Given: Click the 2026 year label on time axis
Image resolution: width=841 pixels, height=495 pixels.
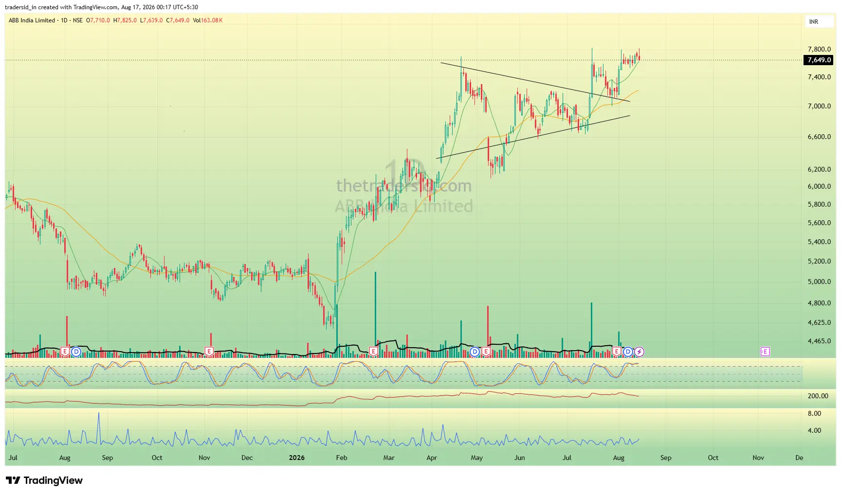Looking at the screenshot, I should pos(296,458).
